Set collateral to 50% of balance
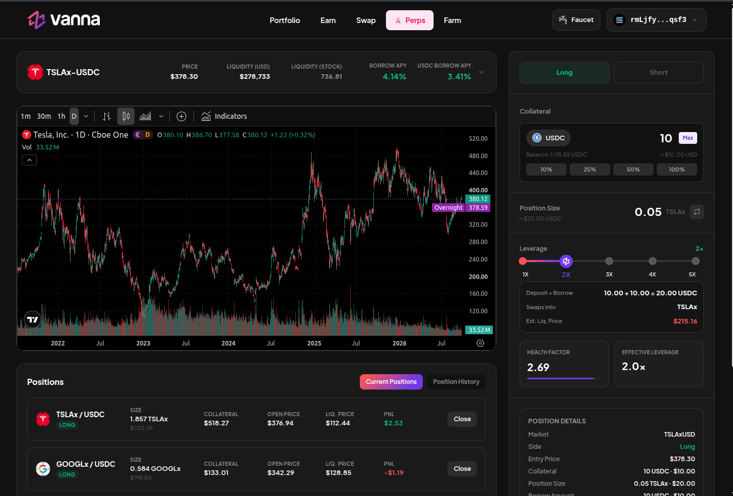This screenshot has width=733, height=496. [633, 169]
